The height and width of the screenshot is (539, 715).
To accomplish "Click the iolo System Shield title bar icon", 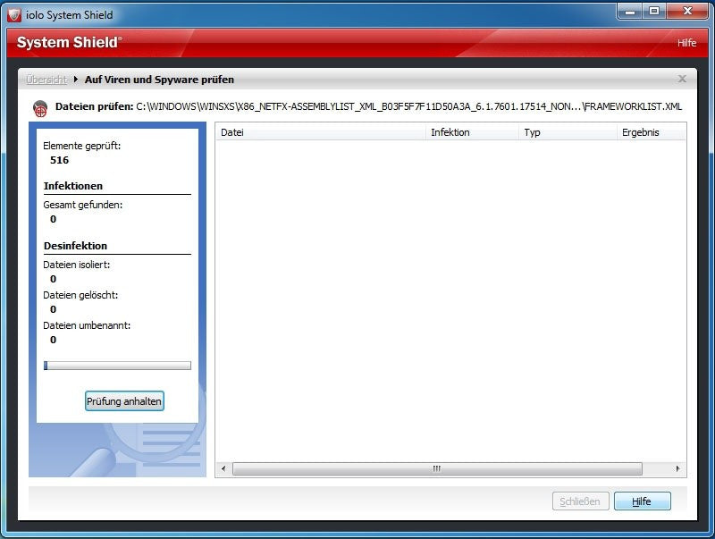I will coord(14,15).
